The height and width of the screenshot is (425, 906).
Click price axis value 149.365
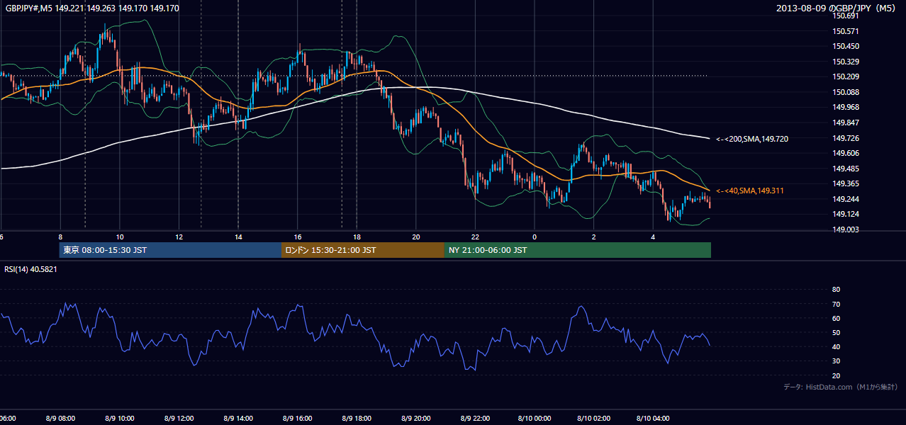point(845,183)
